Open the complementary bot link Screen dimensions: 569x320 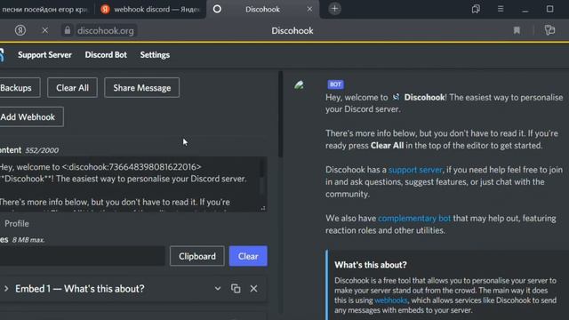click(414, 219)
